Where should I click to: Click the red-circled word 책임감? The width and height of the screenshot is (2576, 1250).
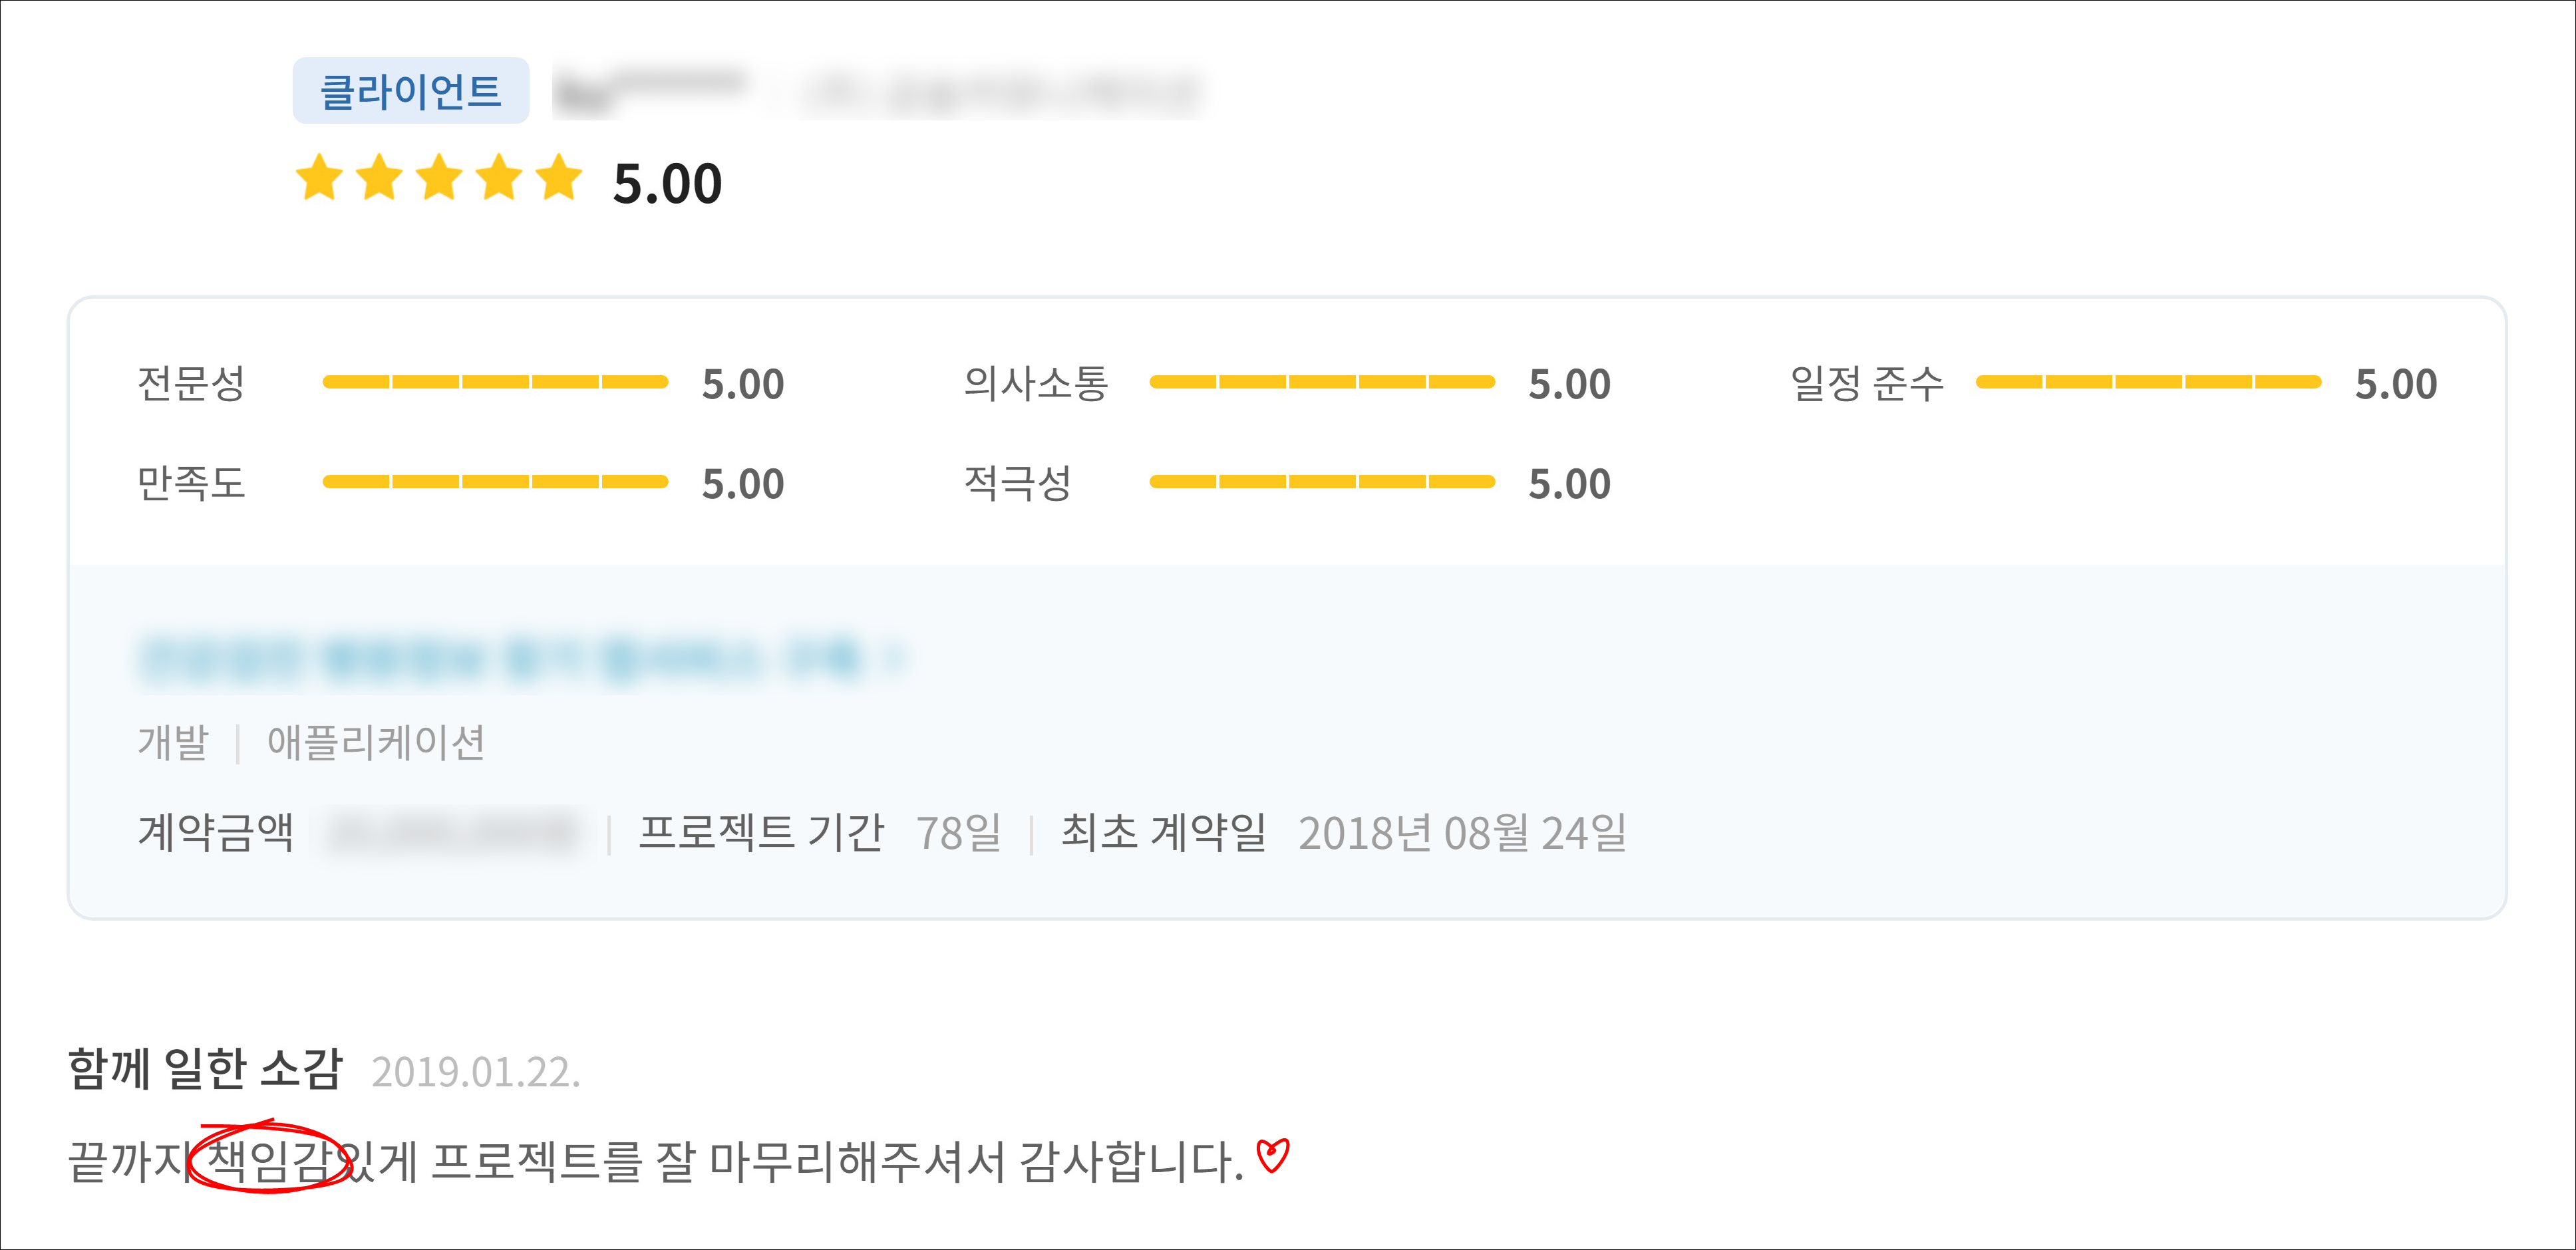point(268,1160)
